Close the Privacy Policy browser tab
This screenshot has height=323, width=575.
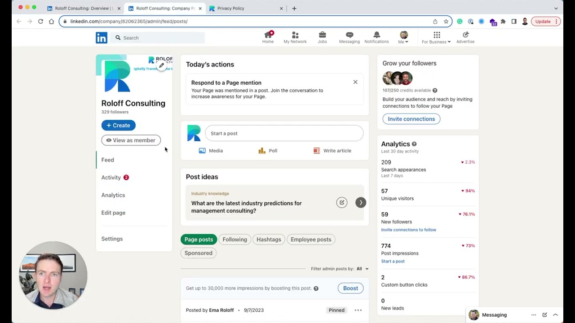point(281,8)
